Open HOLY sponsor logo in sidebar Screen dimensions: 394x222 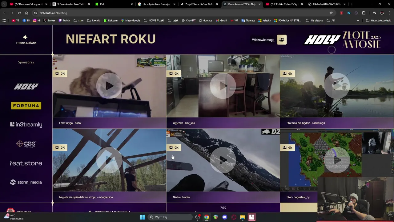26,87
